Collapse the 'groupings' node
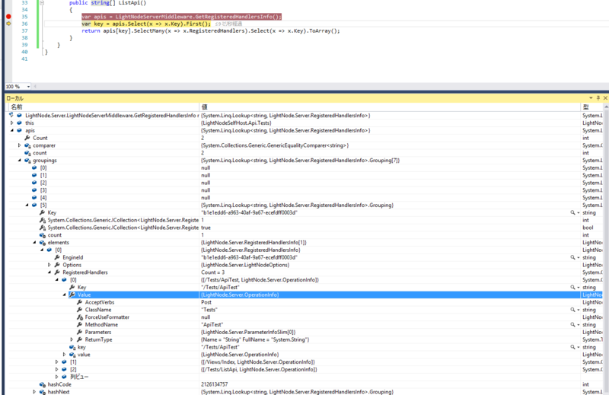The width and height of the screenshot is (609, 395). point(20,161)
